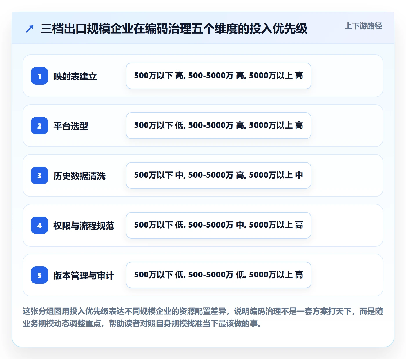Select the number 4 badge for 权限与流程规范
Screen dimensions: 406x359
[x=39, y=225]
